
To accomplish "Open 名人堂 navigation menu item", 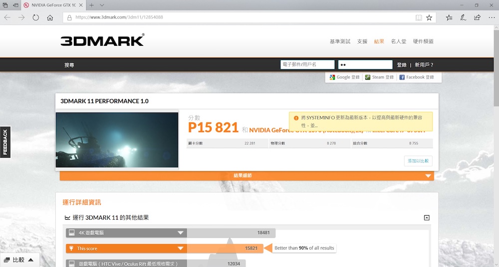I will pyautogui.click(x=398, y=41).
